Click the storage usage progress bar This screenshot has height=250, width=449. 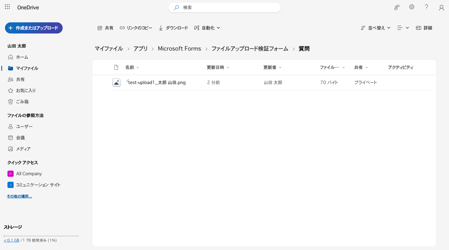(41, 236)
